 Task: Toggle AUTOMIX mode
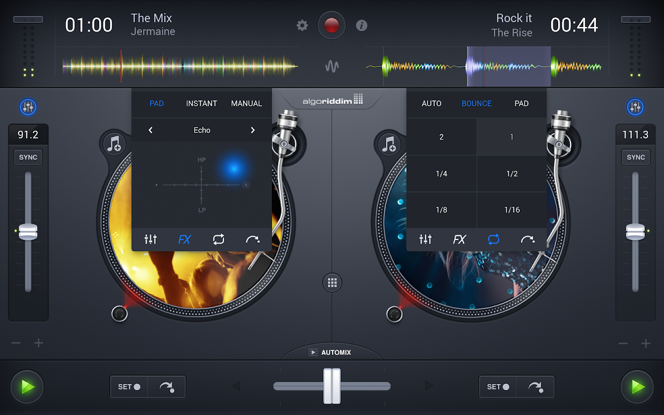(332, 352)
